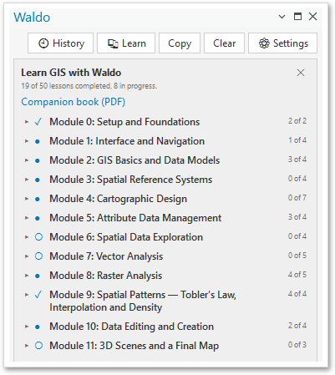Expand Module 9: Spatial Patterns arrow
Screen dimensions: 335x375
tap(27, 295)
